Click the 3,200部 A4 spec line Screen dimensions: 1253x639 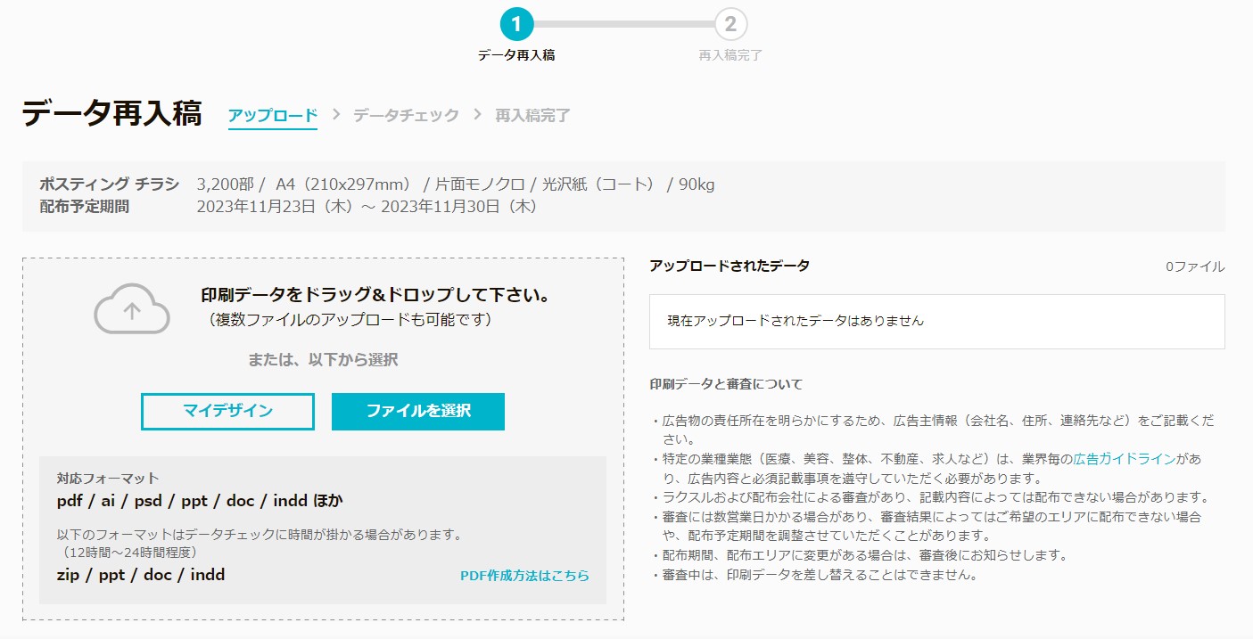[x=456, y=184]
